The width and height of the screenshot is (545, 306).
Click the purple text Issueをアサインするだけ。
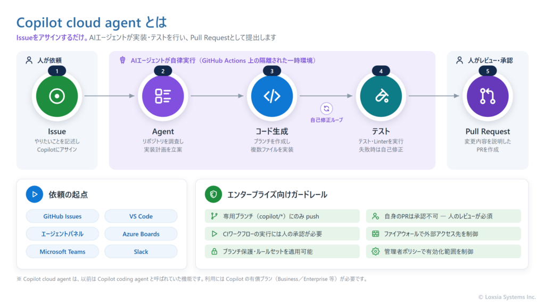(52, 38)
